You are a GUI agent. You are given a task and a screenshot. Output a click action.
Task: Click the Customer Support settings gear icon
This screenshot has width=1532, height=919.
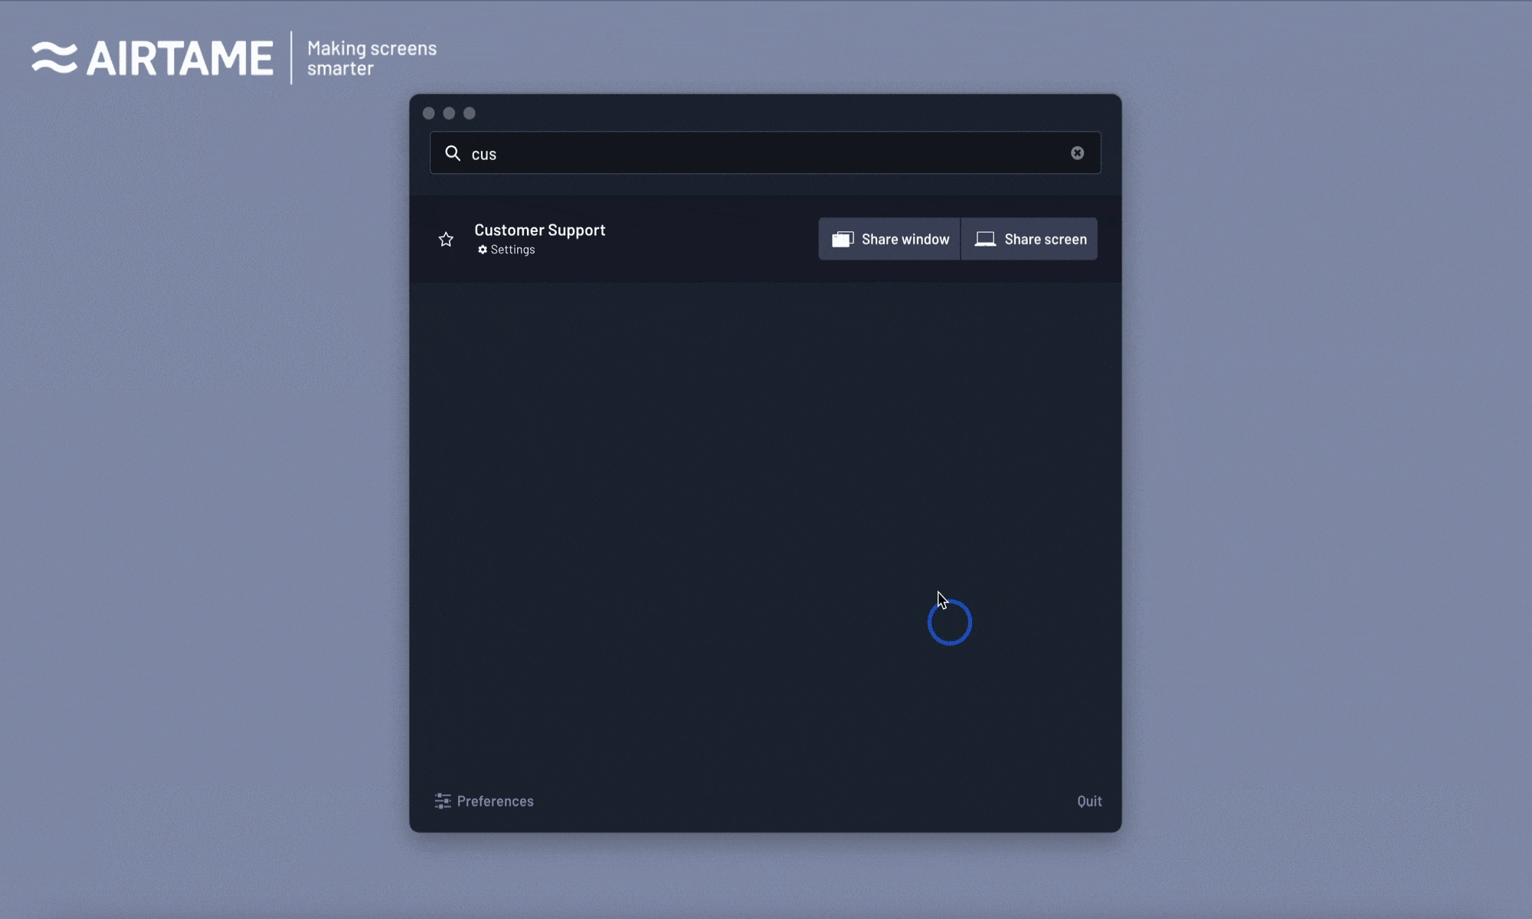pyautogui.click(x=482, y=250)
